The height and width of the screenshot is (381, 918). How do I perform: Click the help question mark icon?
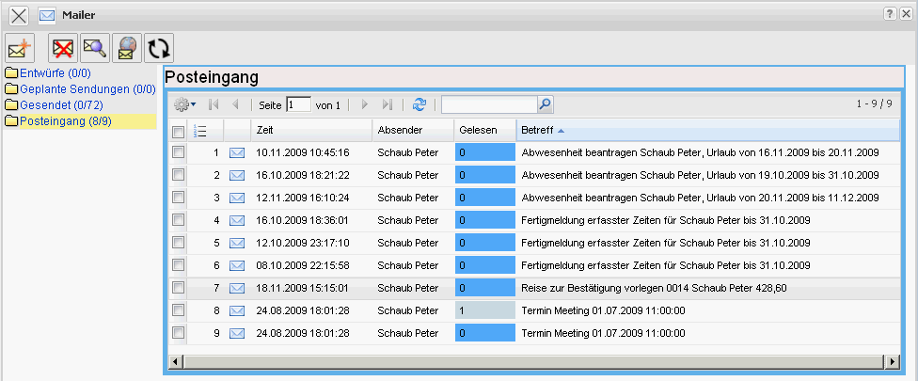click(890, 14)
